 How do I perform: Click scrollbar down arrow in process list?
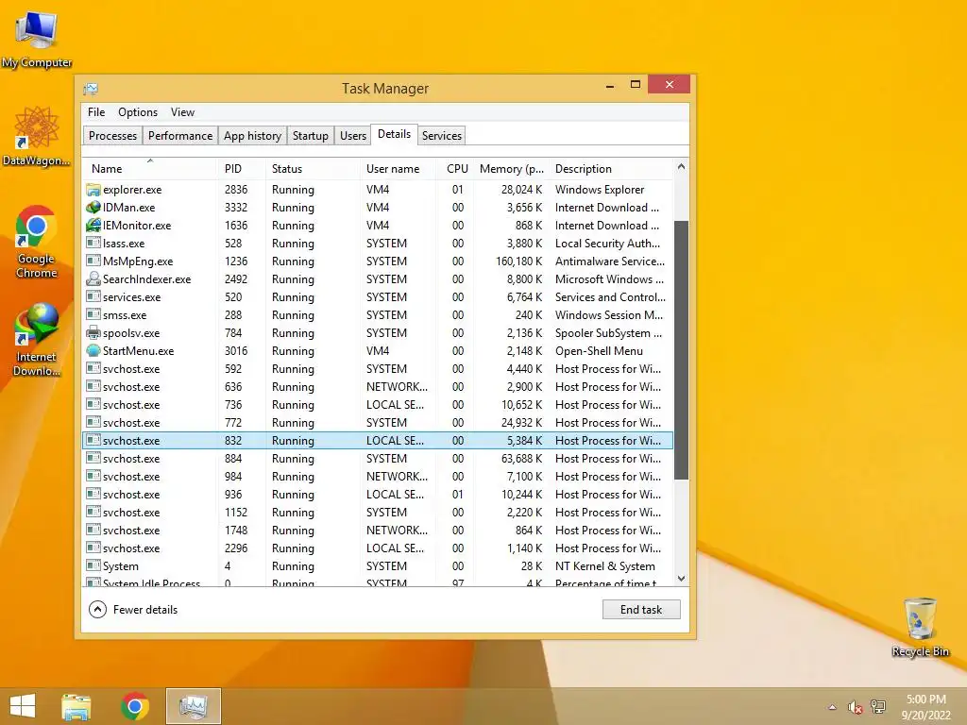[681, 579]
